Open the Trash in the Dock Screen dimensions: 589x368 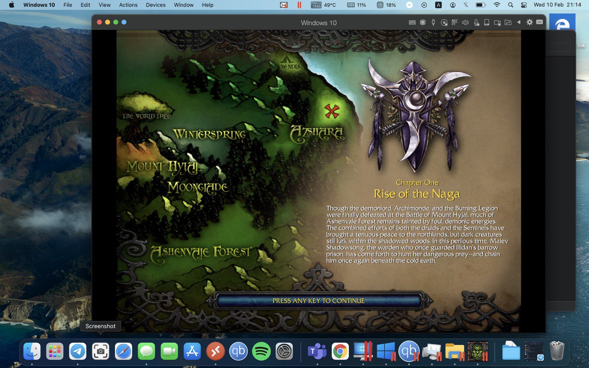557,351
